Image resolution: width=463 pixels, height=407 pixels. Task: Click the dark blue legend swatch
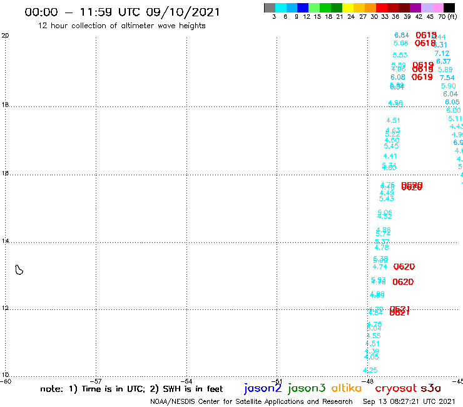[x=303, y=8]
